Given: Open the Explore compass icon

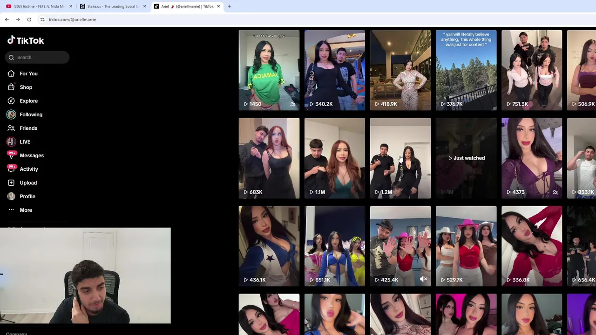Looking at the screenshot, I should (x=11, y=100).
